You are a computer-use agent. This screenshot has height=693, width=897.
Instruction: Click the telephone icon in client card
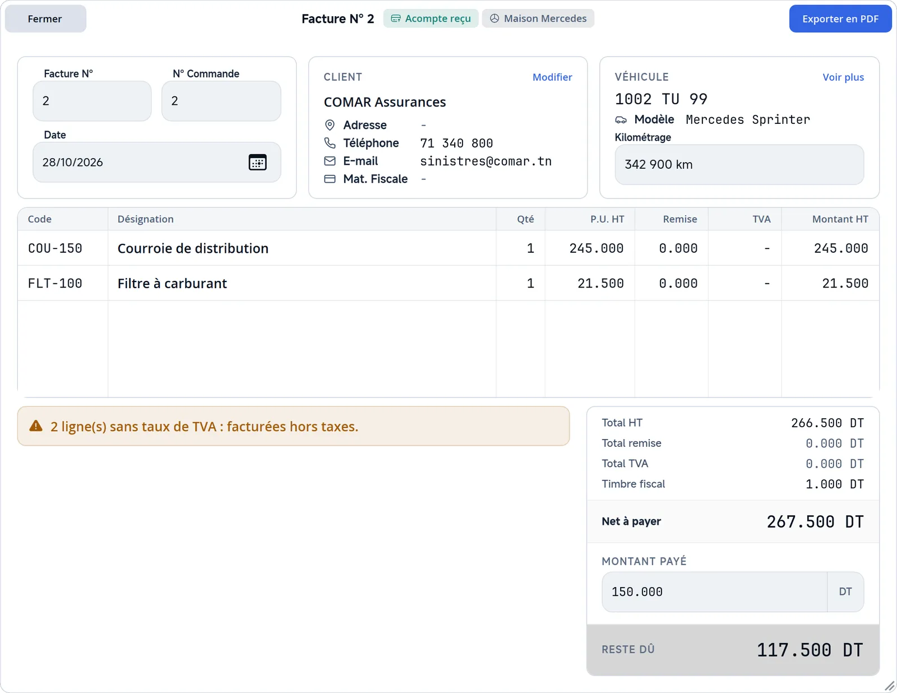(330, 143)
